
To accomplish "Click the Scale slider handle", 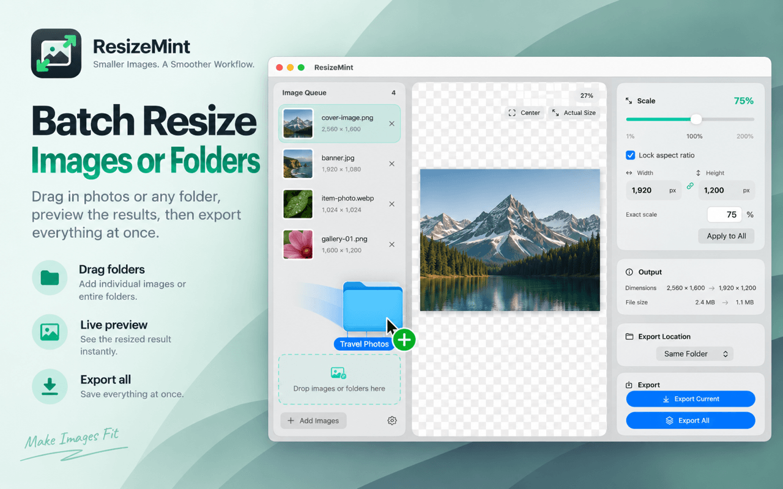I will tap(696, 119).
